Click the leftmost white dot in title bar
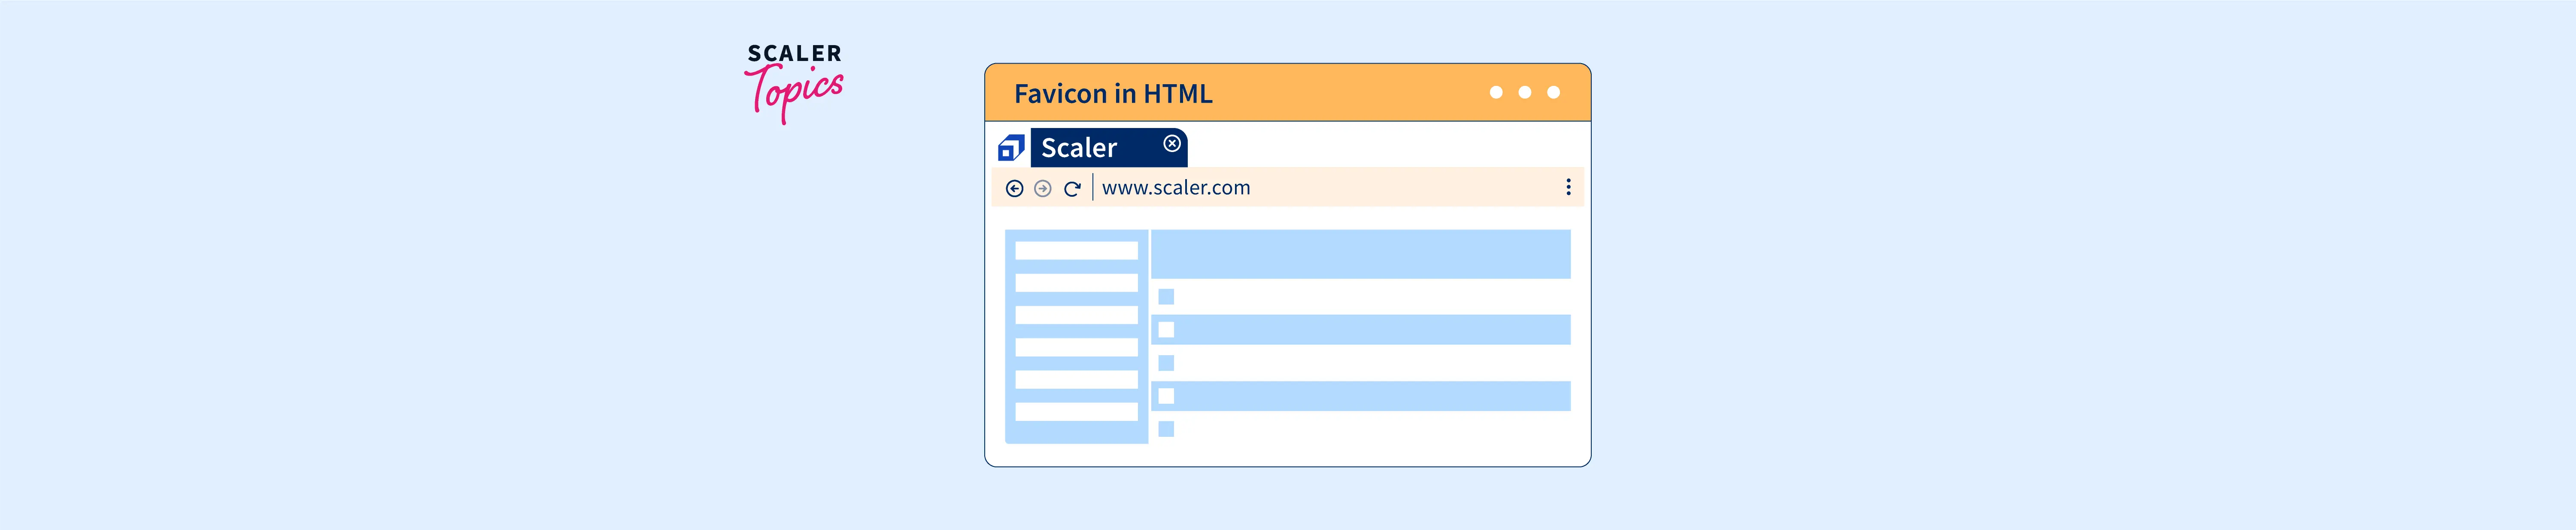 (1496, 92)
